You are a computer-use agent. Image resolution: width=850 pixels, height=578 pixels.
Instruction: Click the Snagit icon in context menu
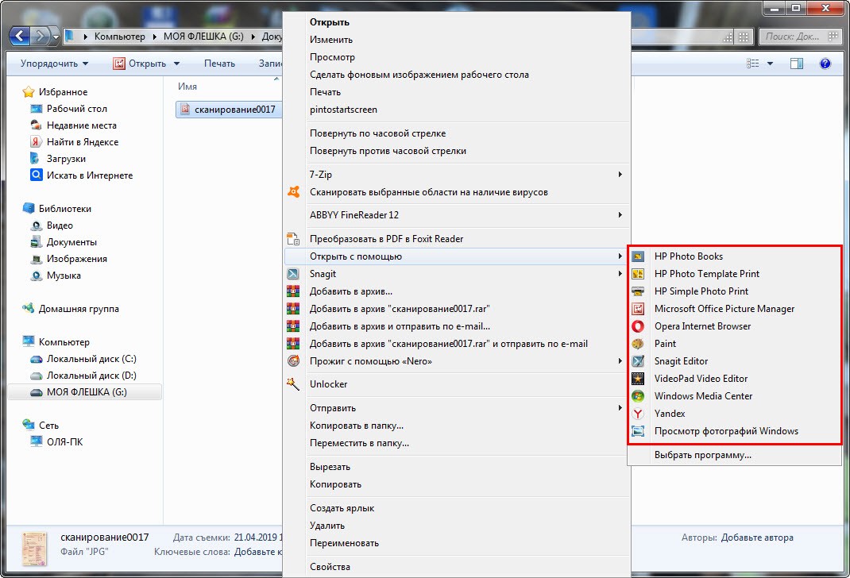(293, 274)
